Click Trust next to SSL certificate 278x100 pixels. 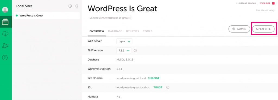[158, 87]
